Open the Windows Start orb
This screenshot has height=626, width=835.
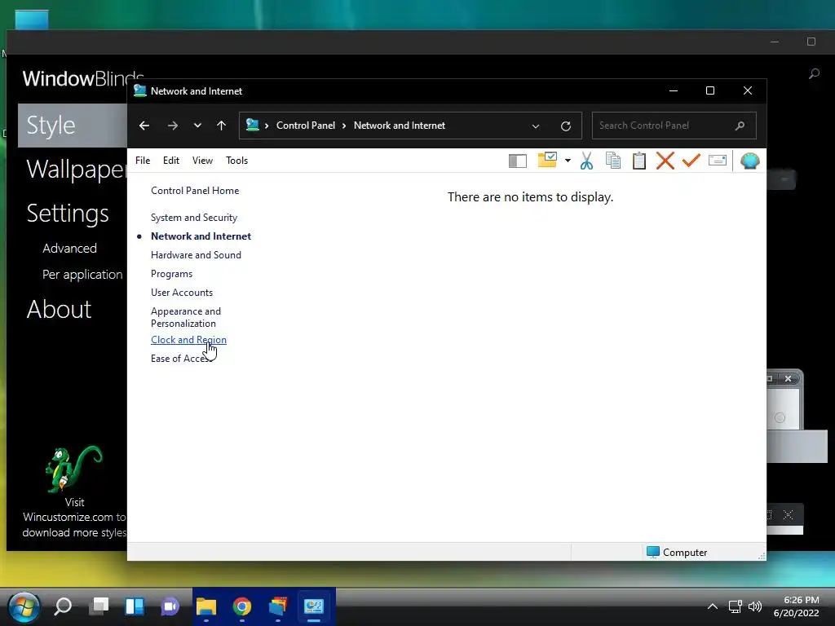point(24,606)
